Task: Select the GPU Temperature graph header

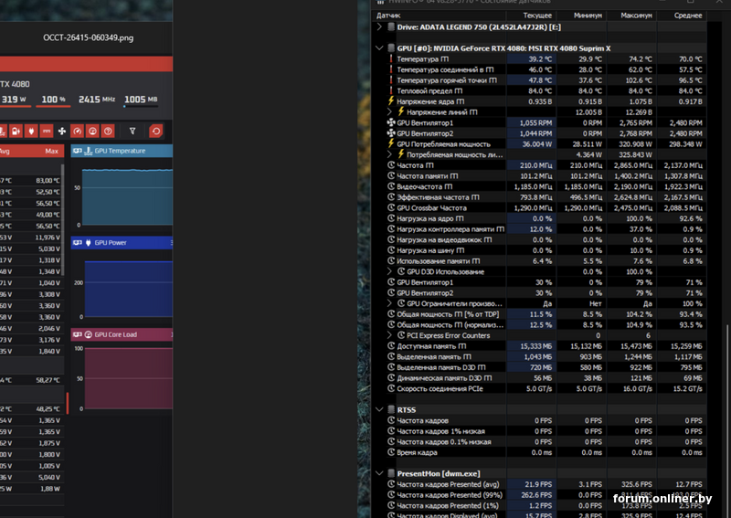Action: point(122,151)
